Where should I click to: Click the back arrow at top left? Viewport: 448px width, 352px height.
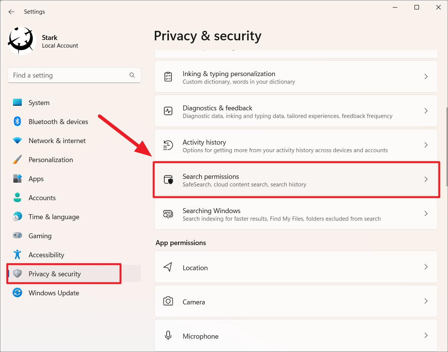11,12
